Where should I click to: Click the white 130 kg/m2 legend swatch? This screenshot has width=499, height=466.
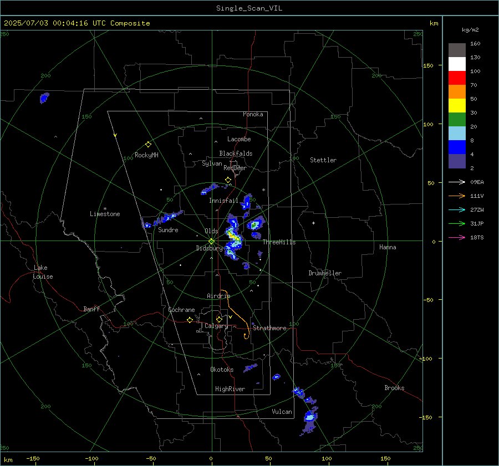tap(457, 64)
